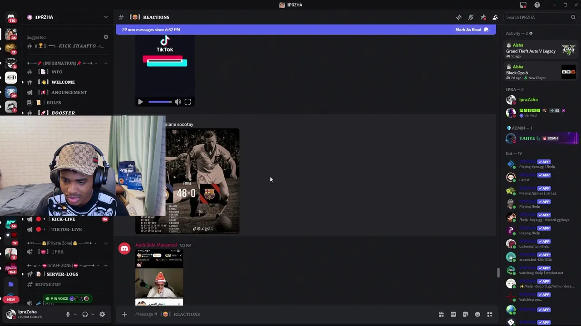
Task: Open apps launcher in message bar
Action: tap(490, 314)
